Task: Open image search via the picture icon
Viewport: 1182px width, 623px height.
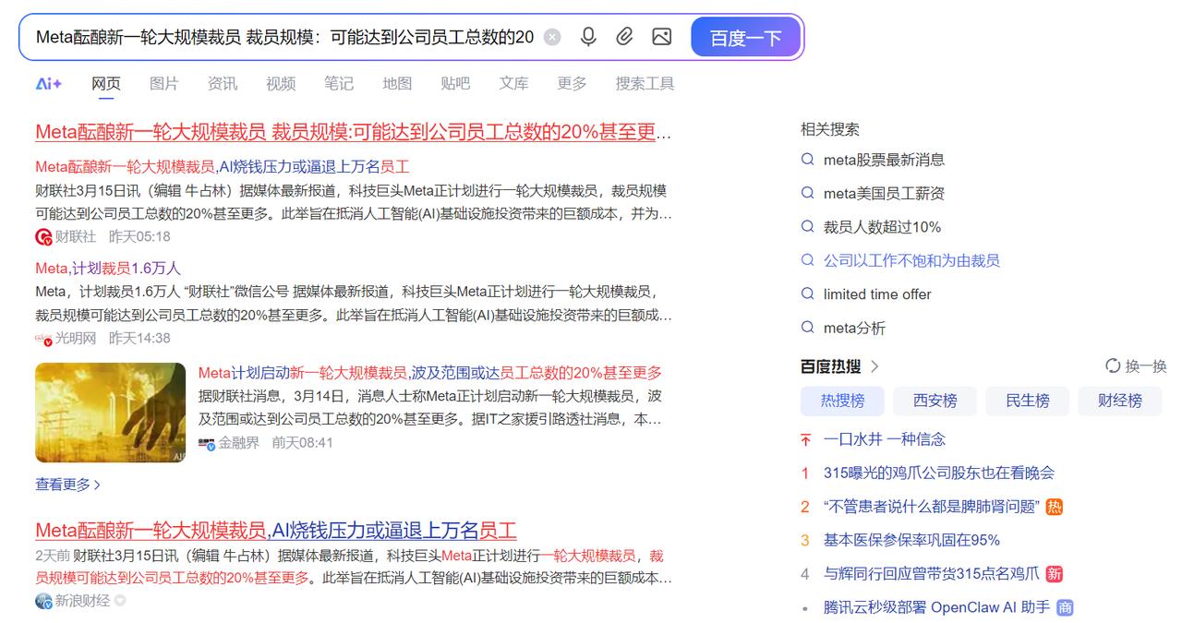Action: coord(661,37)
